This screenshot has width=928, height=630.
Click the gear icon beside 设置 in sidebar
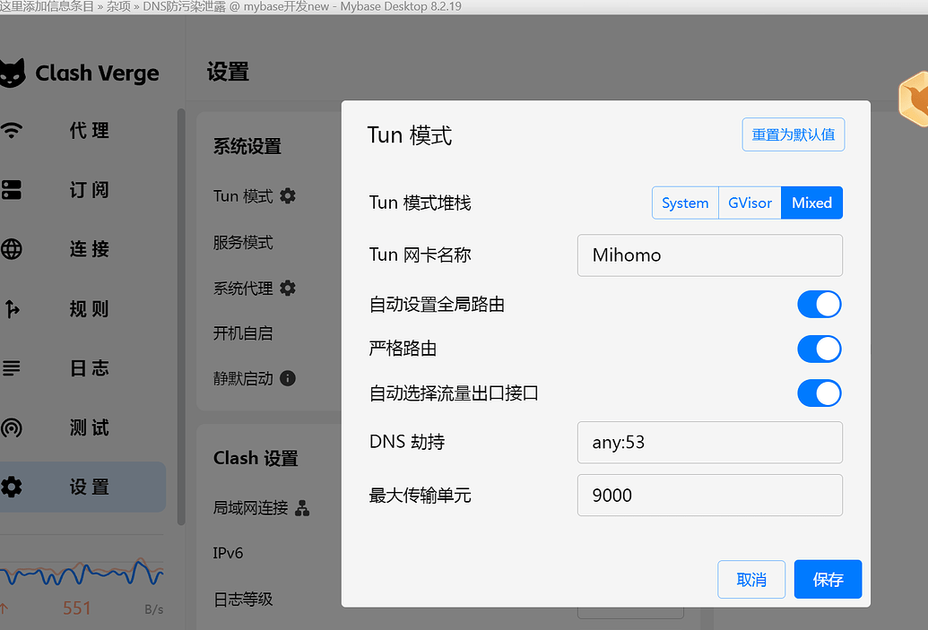(x=12, y=487)
